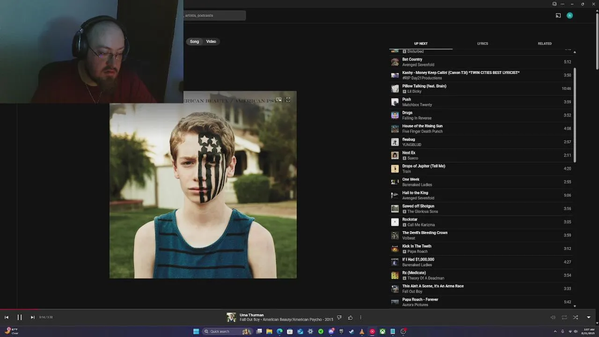Play Drugs by Falling In Reverse
This screenshot has width=599, height=337.
tap(481, 115)
